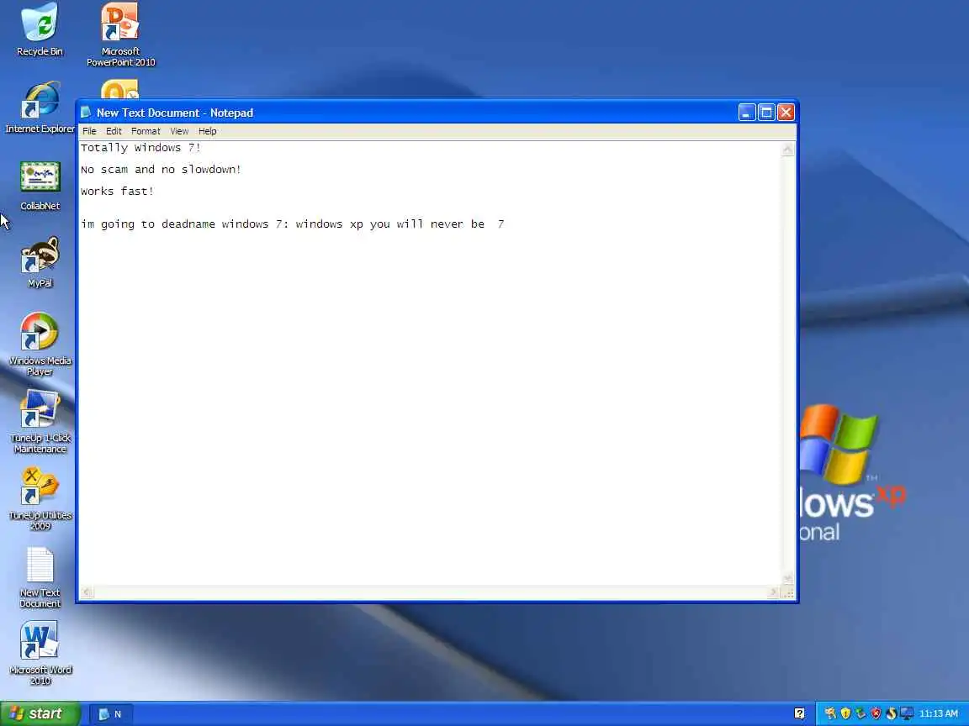Select the New Text Document desktop file

pos(40,577)
